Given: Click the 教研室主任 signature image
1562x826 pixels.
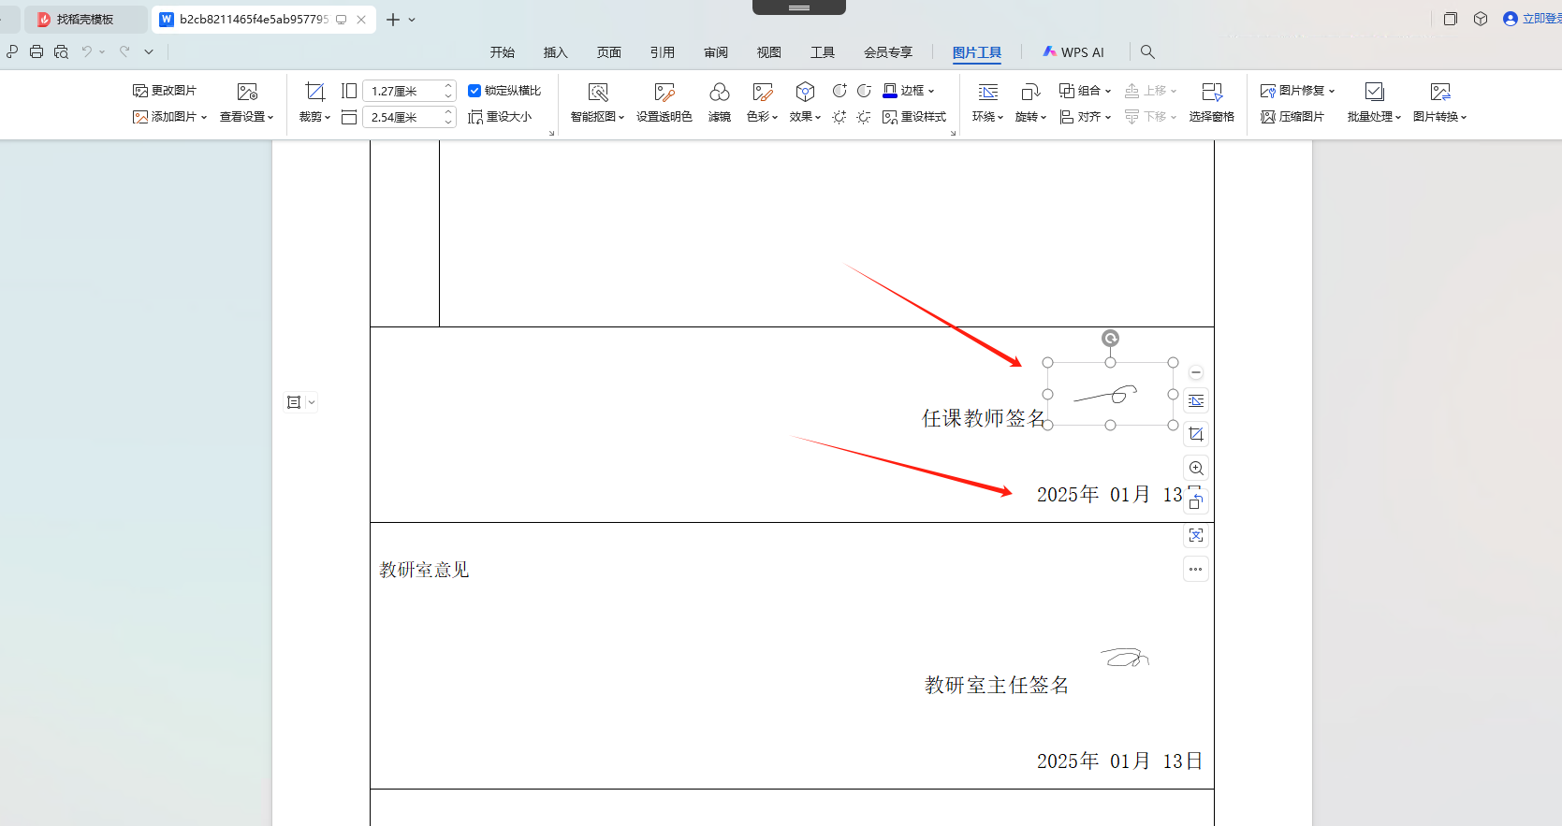Looking at the screenshot, I should coord(1124,658).
